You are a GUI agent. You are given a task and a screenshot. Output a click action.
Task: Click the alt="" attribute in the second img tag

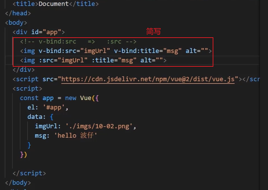coord(152,60)
